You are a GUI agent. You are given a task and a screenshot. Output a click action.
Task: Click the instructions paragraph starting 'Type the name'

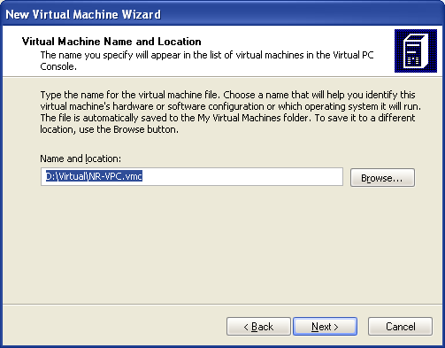coord(231,112)
